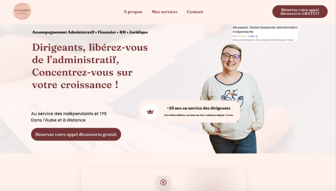
Task: Click the Dans l'Aube et à distance text
Action: point(58,120)
